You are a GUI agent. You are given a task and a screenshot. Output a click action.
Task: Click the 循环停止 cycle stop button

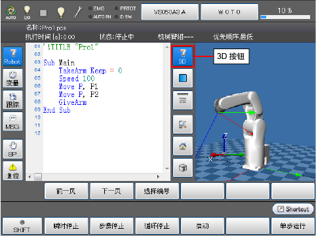tap(157, 226)
